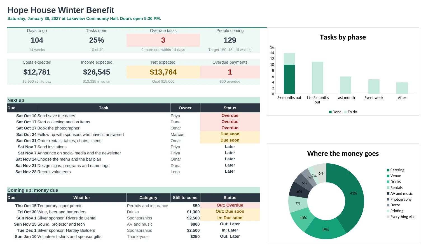Click Due soon status for the sponsors follow-up task
The height and width of the screenshot is (250, 426).
[230, 134]
